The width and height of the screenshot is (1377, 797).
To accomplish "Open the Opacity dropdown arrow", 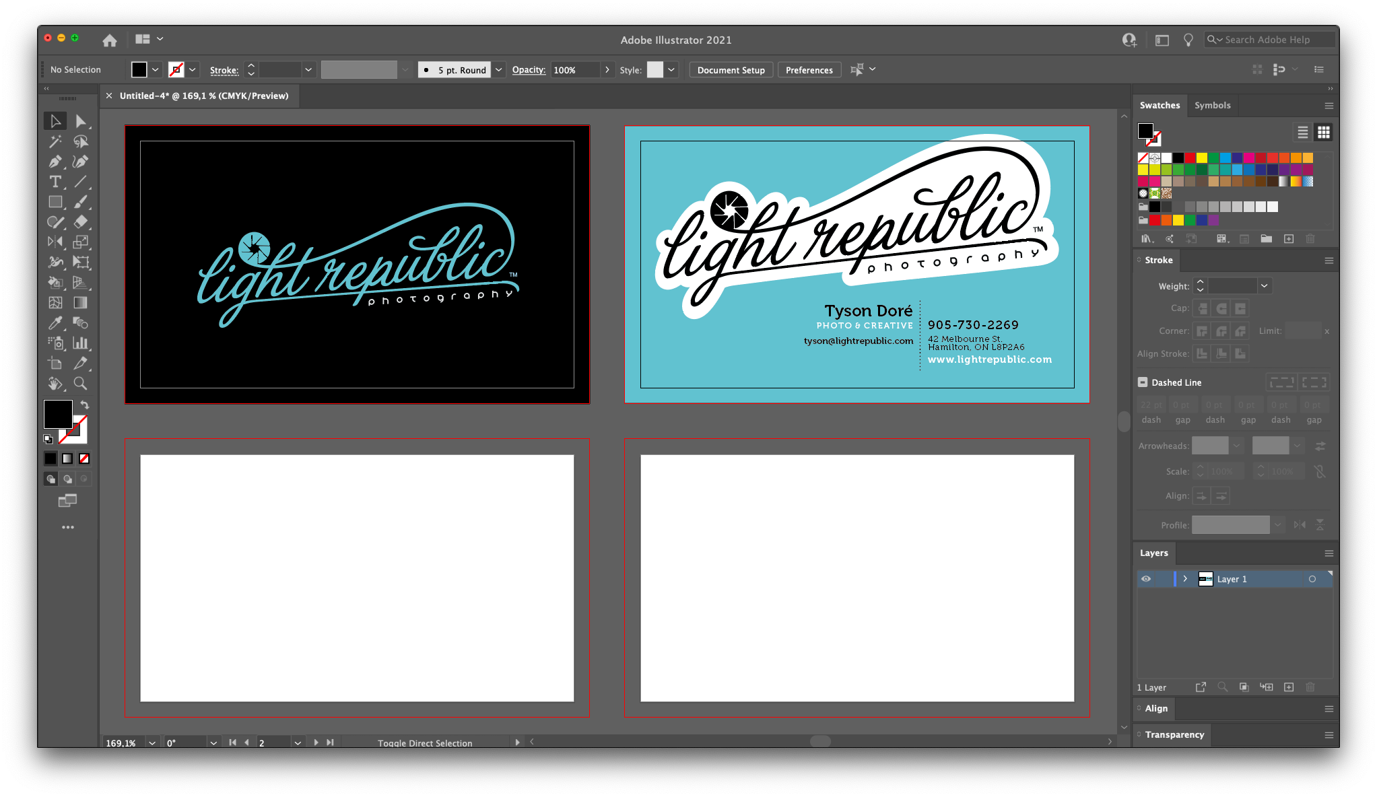I will [x=607, y=70].
